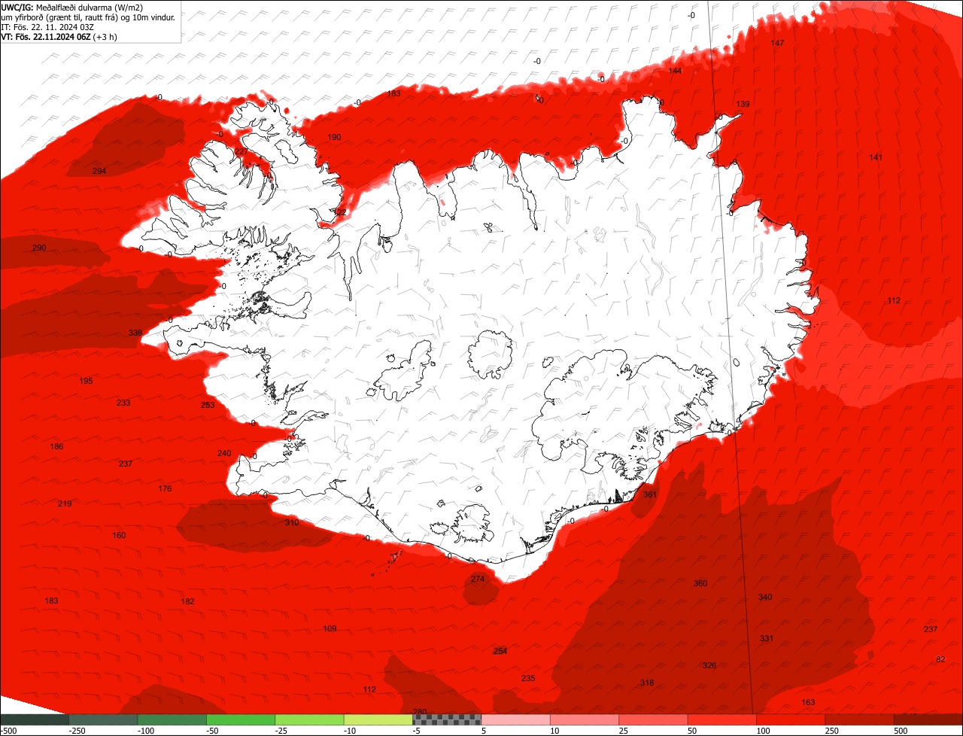This screenshot has width=963, height=736.
Task: Click the value 254 on the map
Action: [x=500, y=651]
